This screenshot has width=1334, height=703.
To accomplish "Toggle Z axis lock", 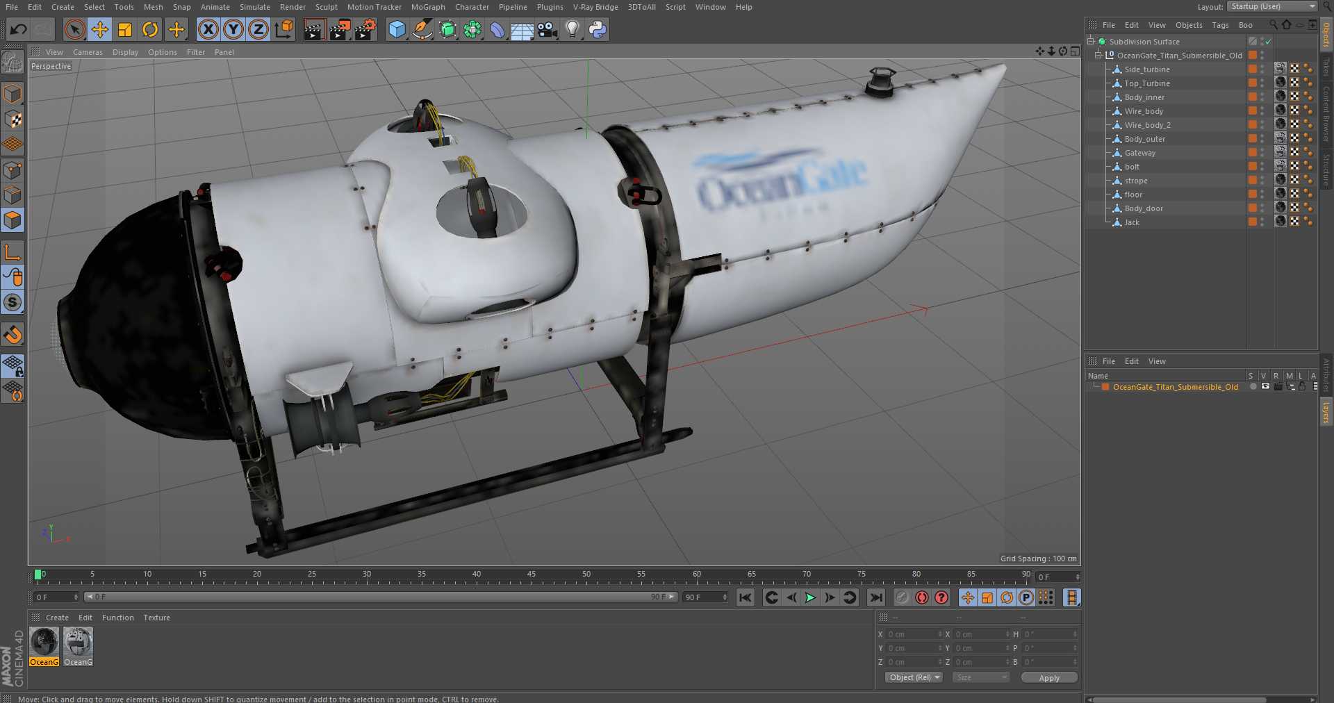I will [x=258, y=29].
